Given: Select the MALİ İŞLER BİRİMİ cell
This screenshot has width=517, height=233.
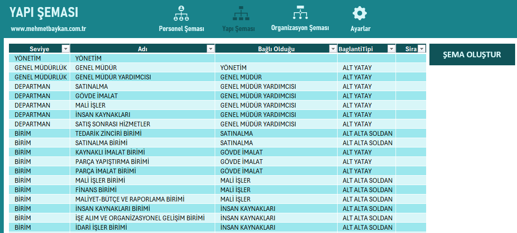Looking at the screenshot, I should 143,180.
